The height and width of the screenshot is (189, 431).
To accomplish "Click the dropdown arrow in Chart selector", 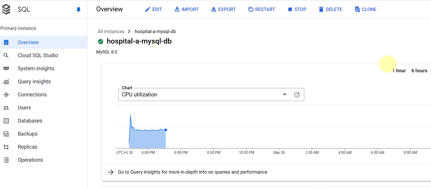I will pos(285,95).
